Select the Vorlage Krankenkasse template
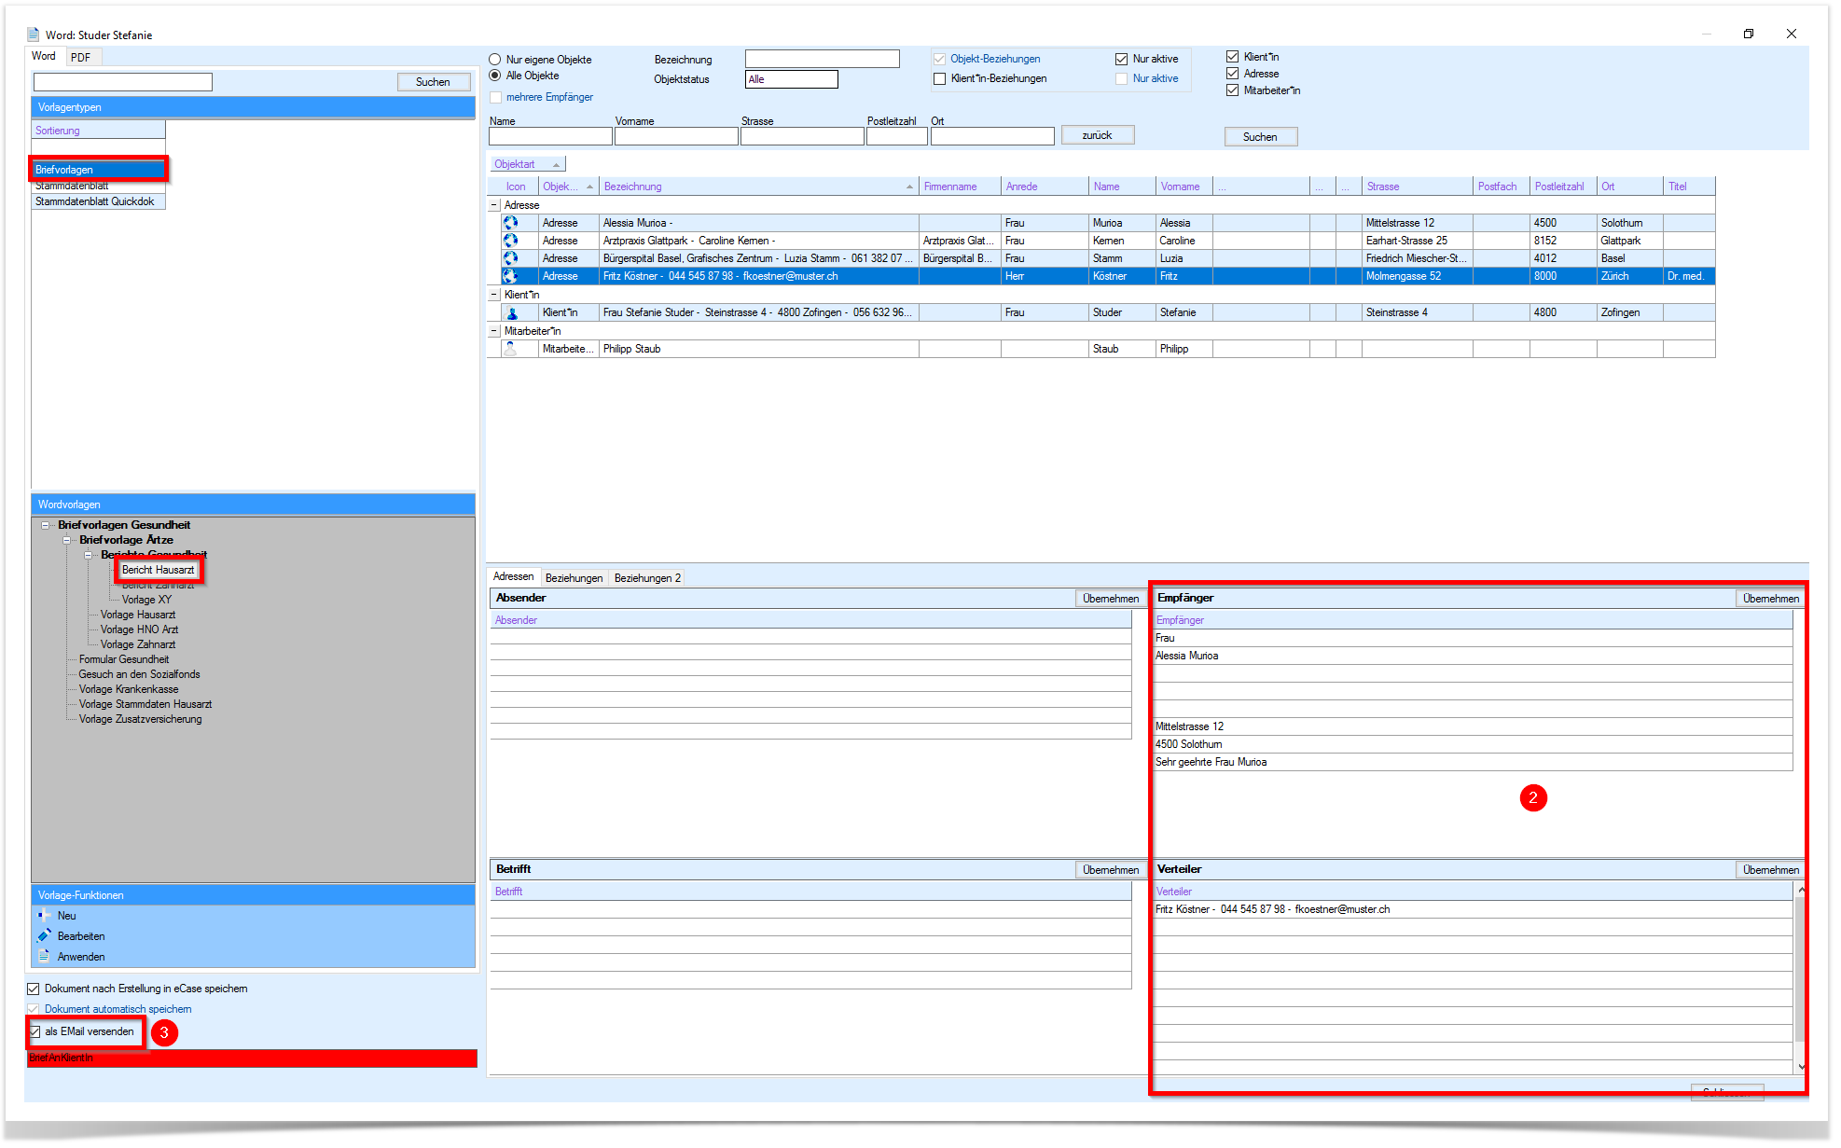The height and width of the screenshot is (1148, 1841). [129, 689]
